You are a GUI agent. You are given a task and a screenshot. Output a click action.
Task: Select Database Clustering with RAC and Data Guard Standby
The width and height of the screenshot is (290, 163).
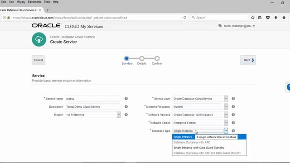209,153
